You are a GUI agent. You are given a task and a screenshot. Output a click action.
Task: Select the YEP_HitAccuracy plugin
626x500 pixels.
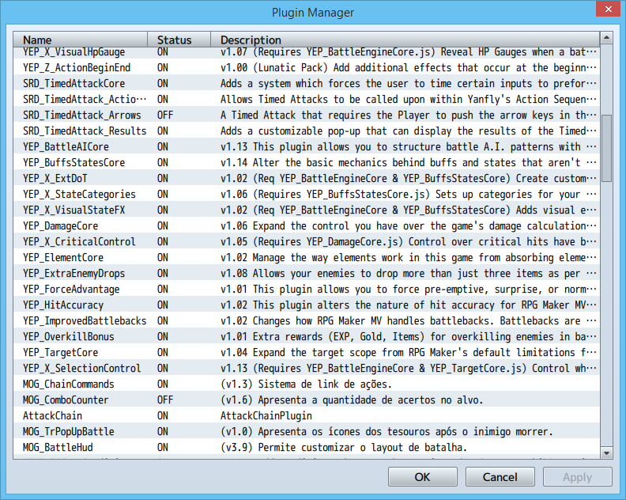coord(306,305)
